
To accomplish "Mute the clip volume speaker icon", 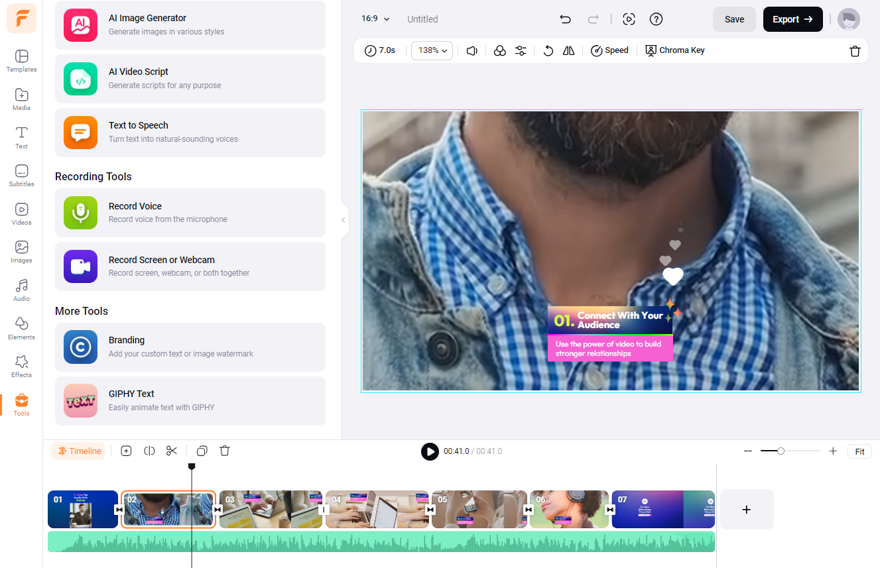I will tap(472, 50).
